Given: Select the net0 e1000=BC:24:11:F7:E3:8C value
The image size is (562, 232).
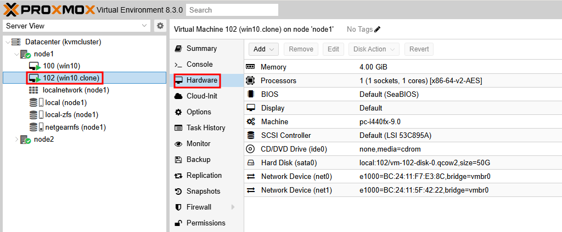Looking at the screenshot, I should (x=425, y=177).
